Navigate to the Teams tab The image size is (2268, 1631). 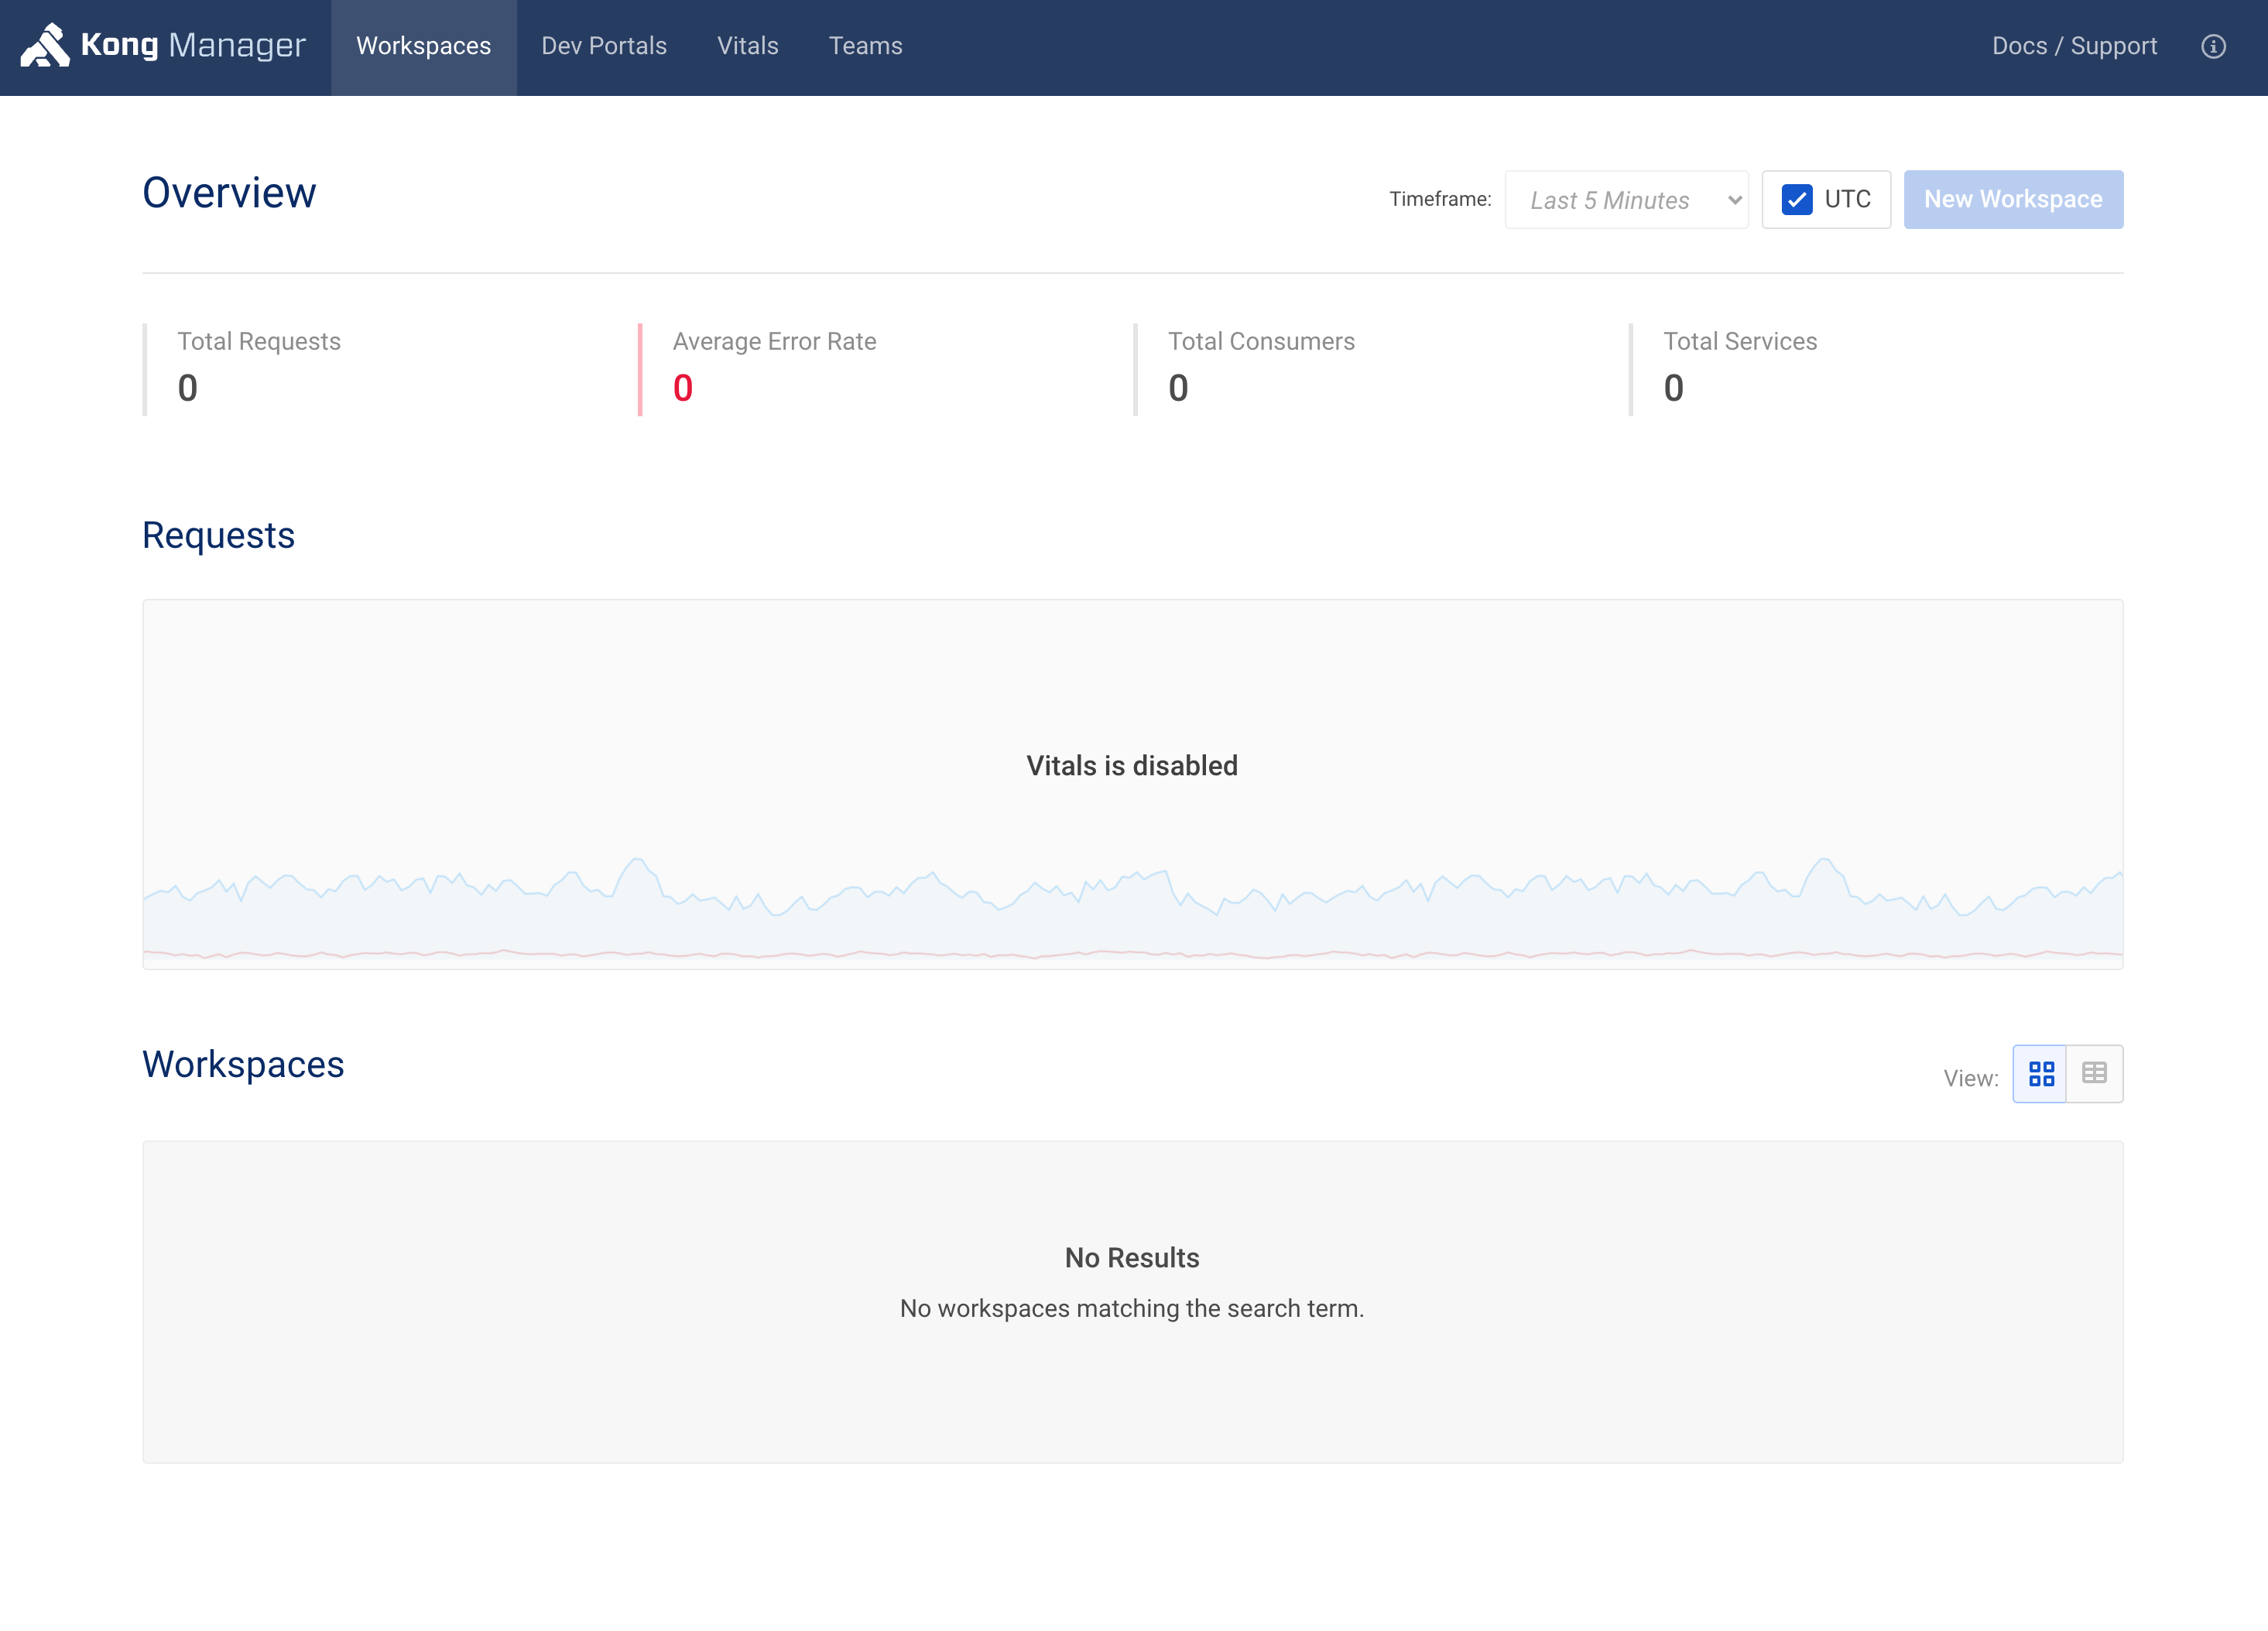[865, 47]
